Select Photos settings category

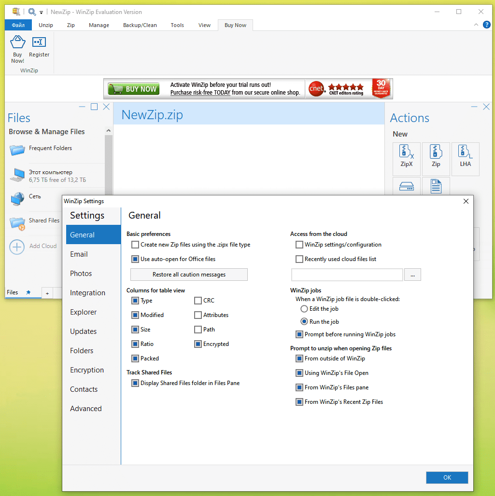pos(93,273)
